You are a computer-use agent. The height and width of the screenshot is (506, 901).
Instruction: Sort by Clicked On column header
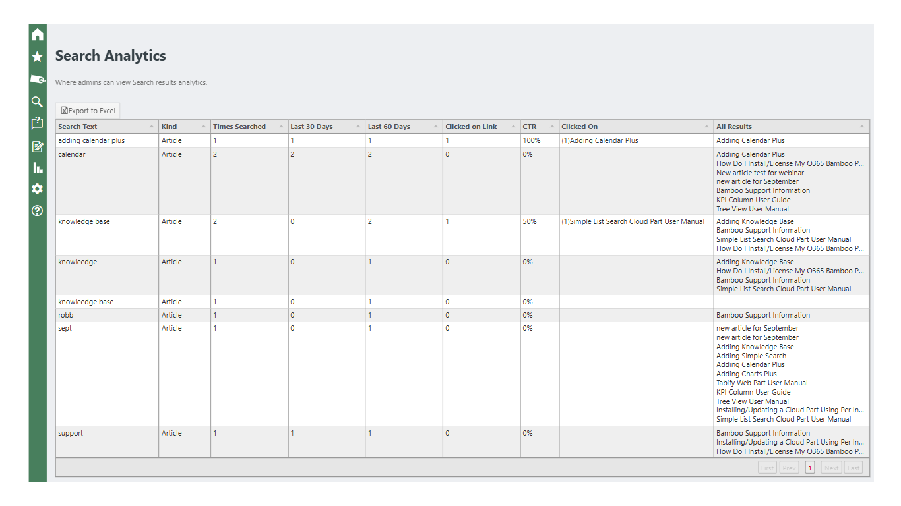[x=637, y=126]
